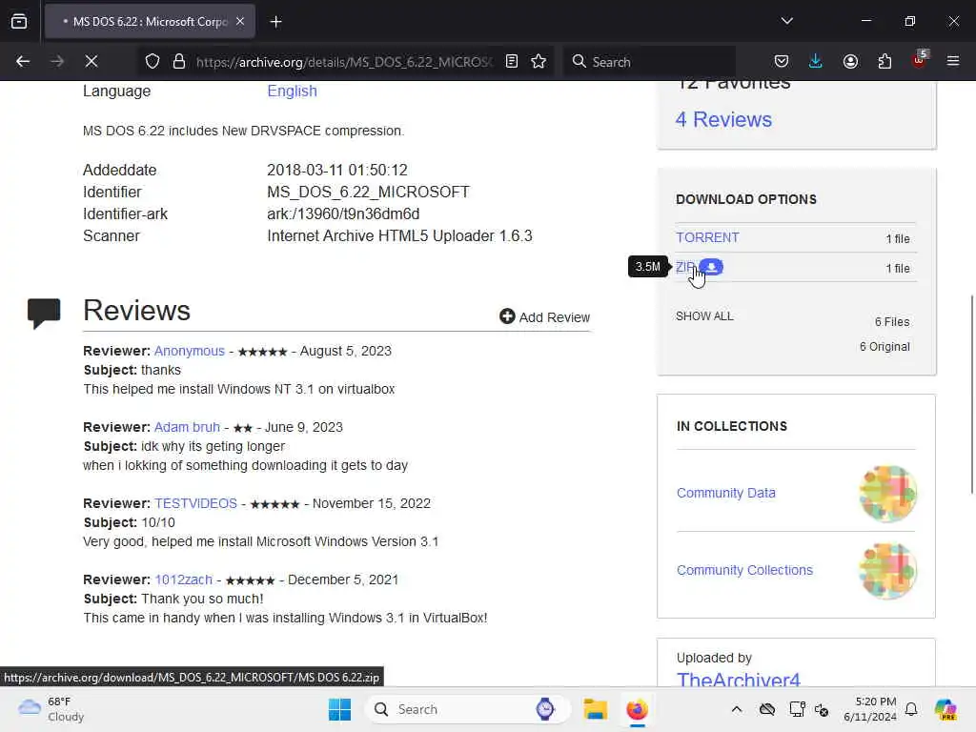Open File Explorer from the taskbar
Image resolution: width=976 pixels, height=732 pixels.
595,709
